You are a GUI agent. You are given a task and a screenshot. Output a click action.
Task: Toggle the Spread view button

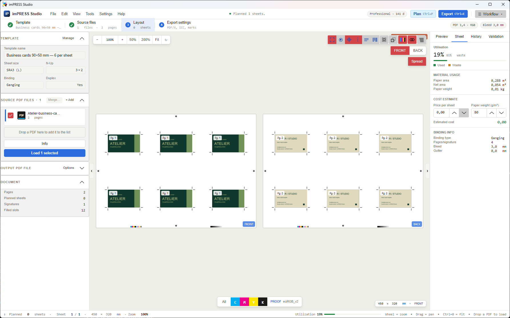(417, 61)
